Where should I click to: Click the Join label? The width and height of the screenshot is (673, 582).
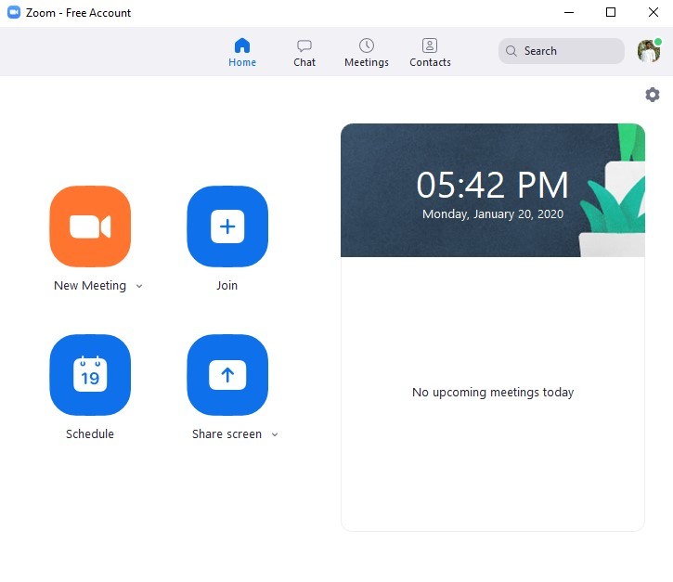tap(227, 285)
